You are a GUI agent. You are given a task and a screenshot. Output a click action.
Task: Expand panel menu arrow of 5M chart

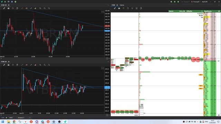[108, 62]
